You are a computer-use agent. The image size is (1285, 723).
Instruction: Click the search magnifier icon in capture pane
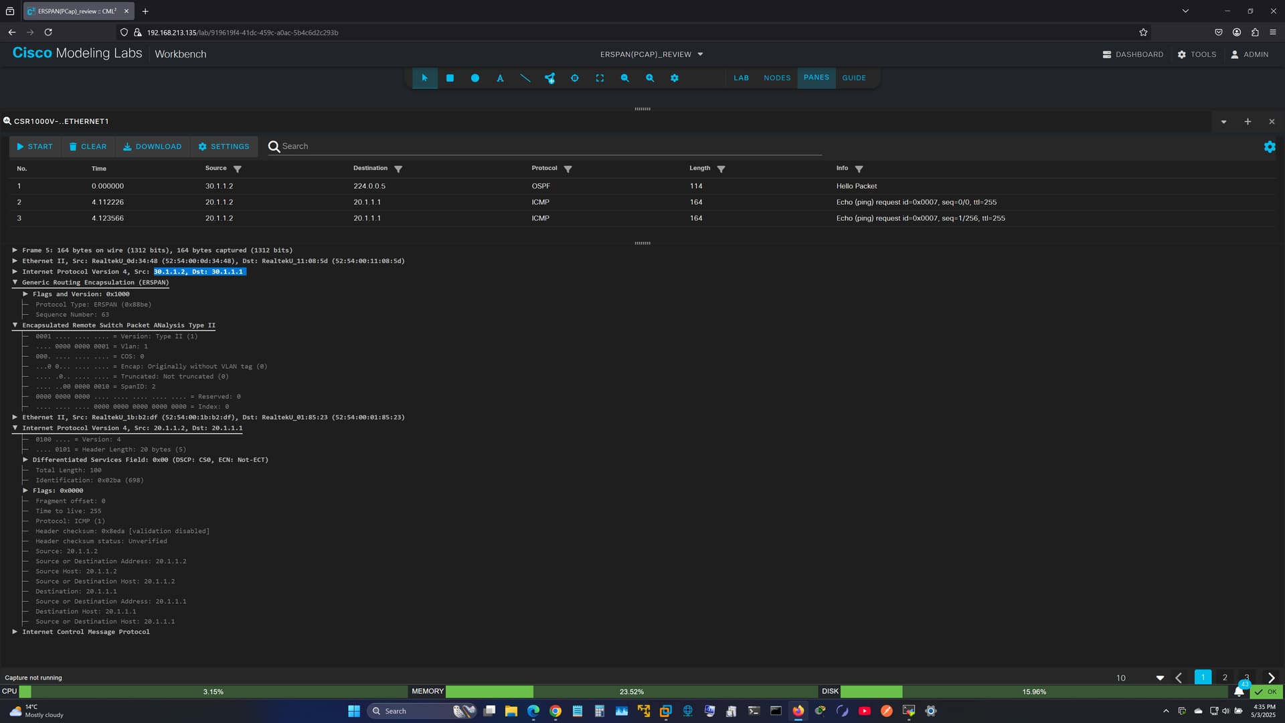point(274,146)
